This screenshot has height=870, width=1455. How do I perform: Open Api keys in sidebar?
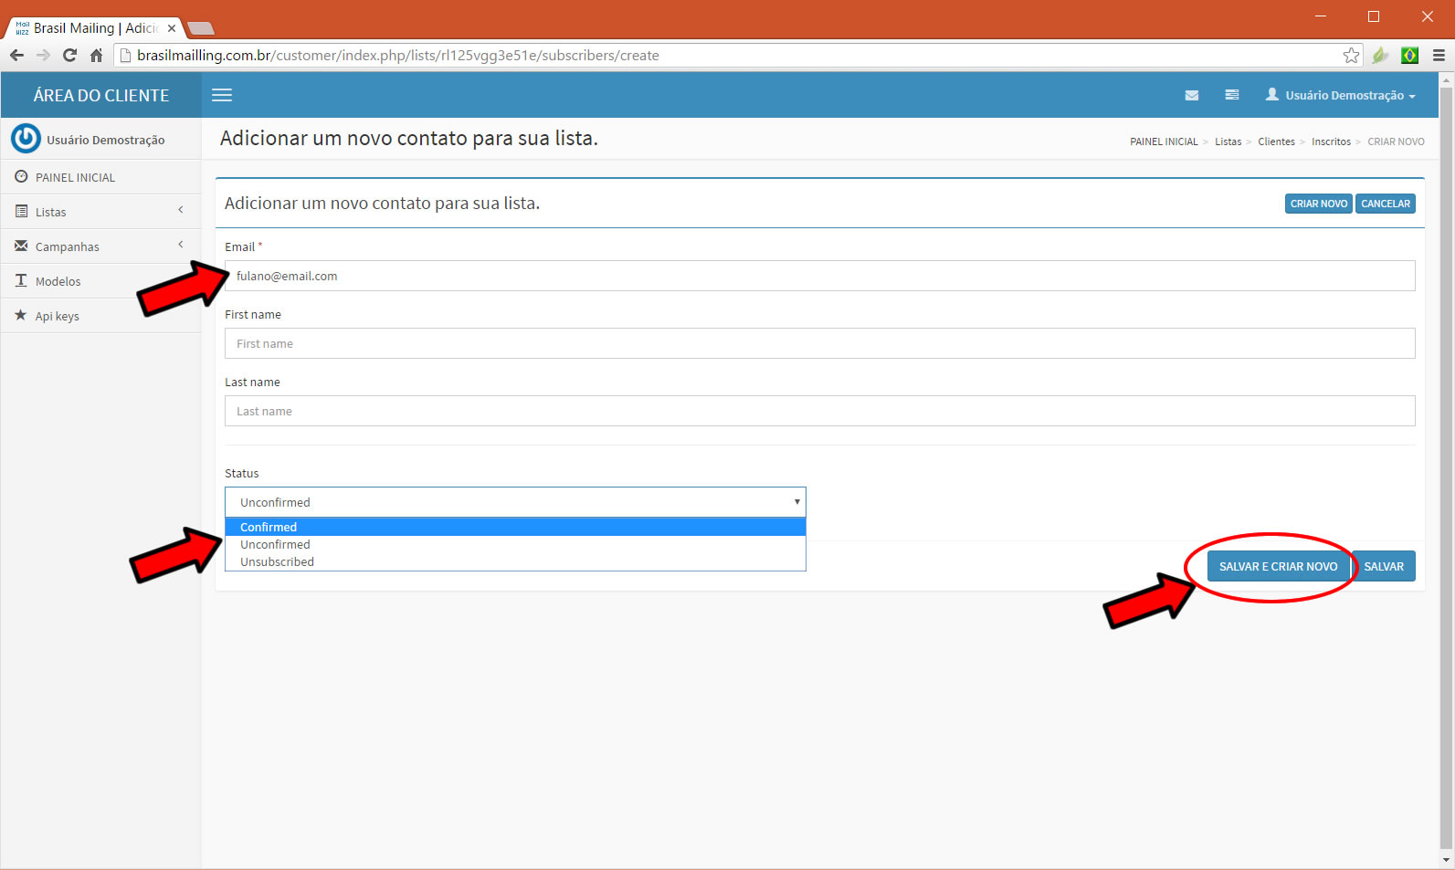100,316
